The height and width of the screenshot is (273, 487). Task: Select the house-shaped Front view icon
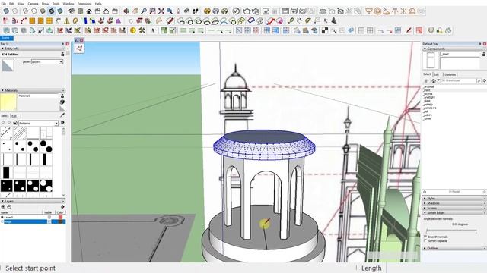click(x=89, y=11)
